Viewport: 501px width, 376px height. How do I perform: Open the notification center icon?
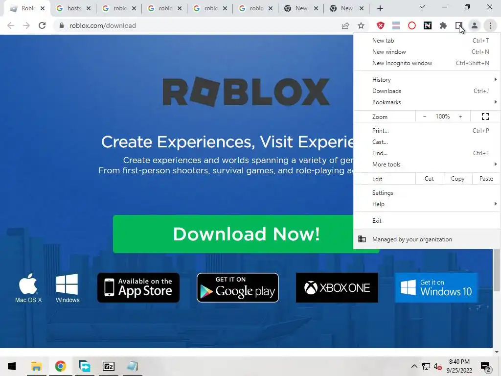[486, 366]
